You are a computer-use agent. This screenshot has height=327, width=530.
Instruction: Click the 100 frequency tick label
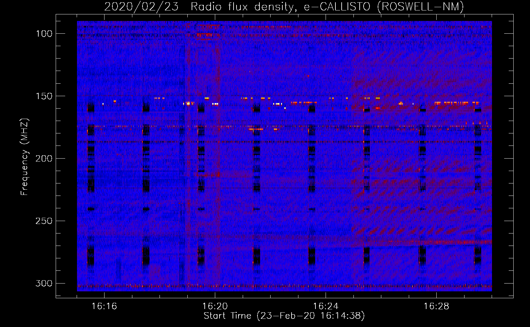pos(44,34)
